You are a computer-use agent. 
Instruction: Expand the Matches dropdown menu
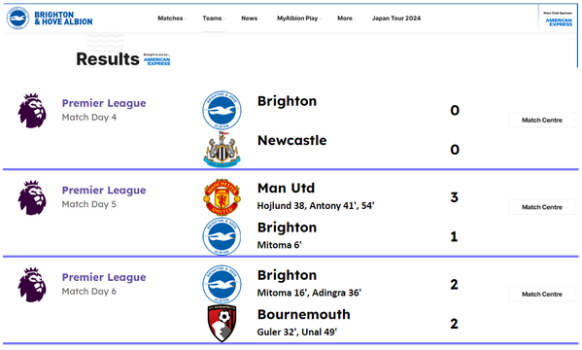pyautogui.click(x=172, y=18)
